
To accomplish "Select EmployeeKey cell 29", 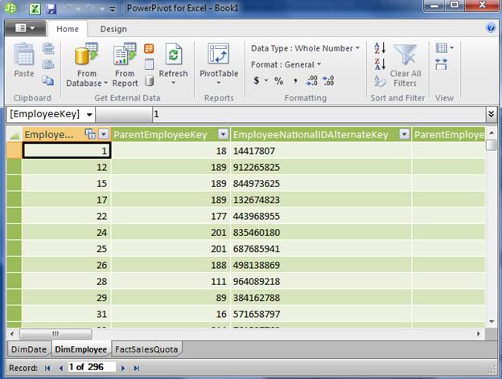I will (x=67, y=298).
